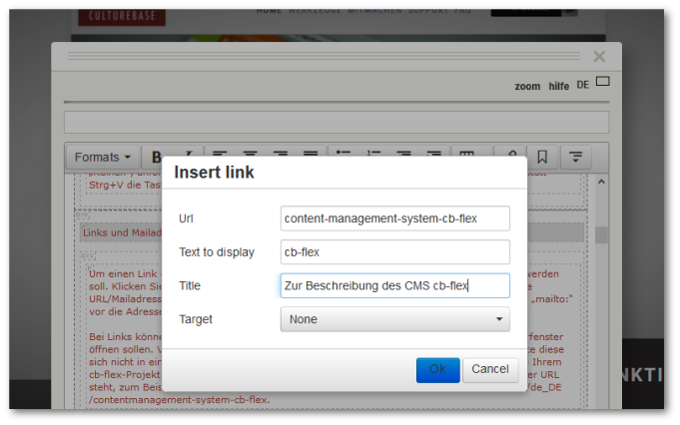Click the bullet list icon
The height and width of the screenshot is (425, 680).
click(343, 157)
